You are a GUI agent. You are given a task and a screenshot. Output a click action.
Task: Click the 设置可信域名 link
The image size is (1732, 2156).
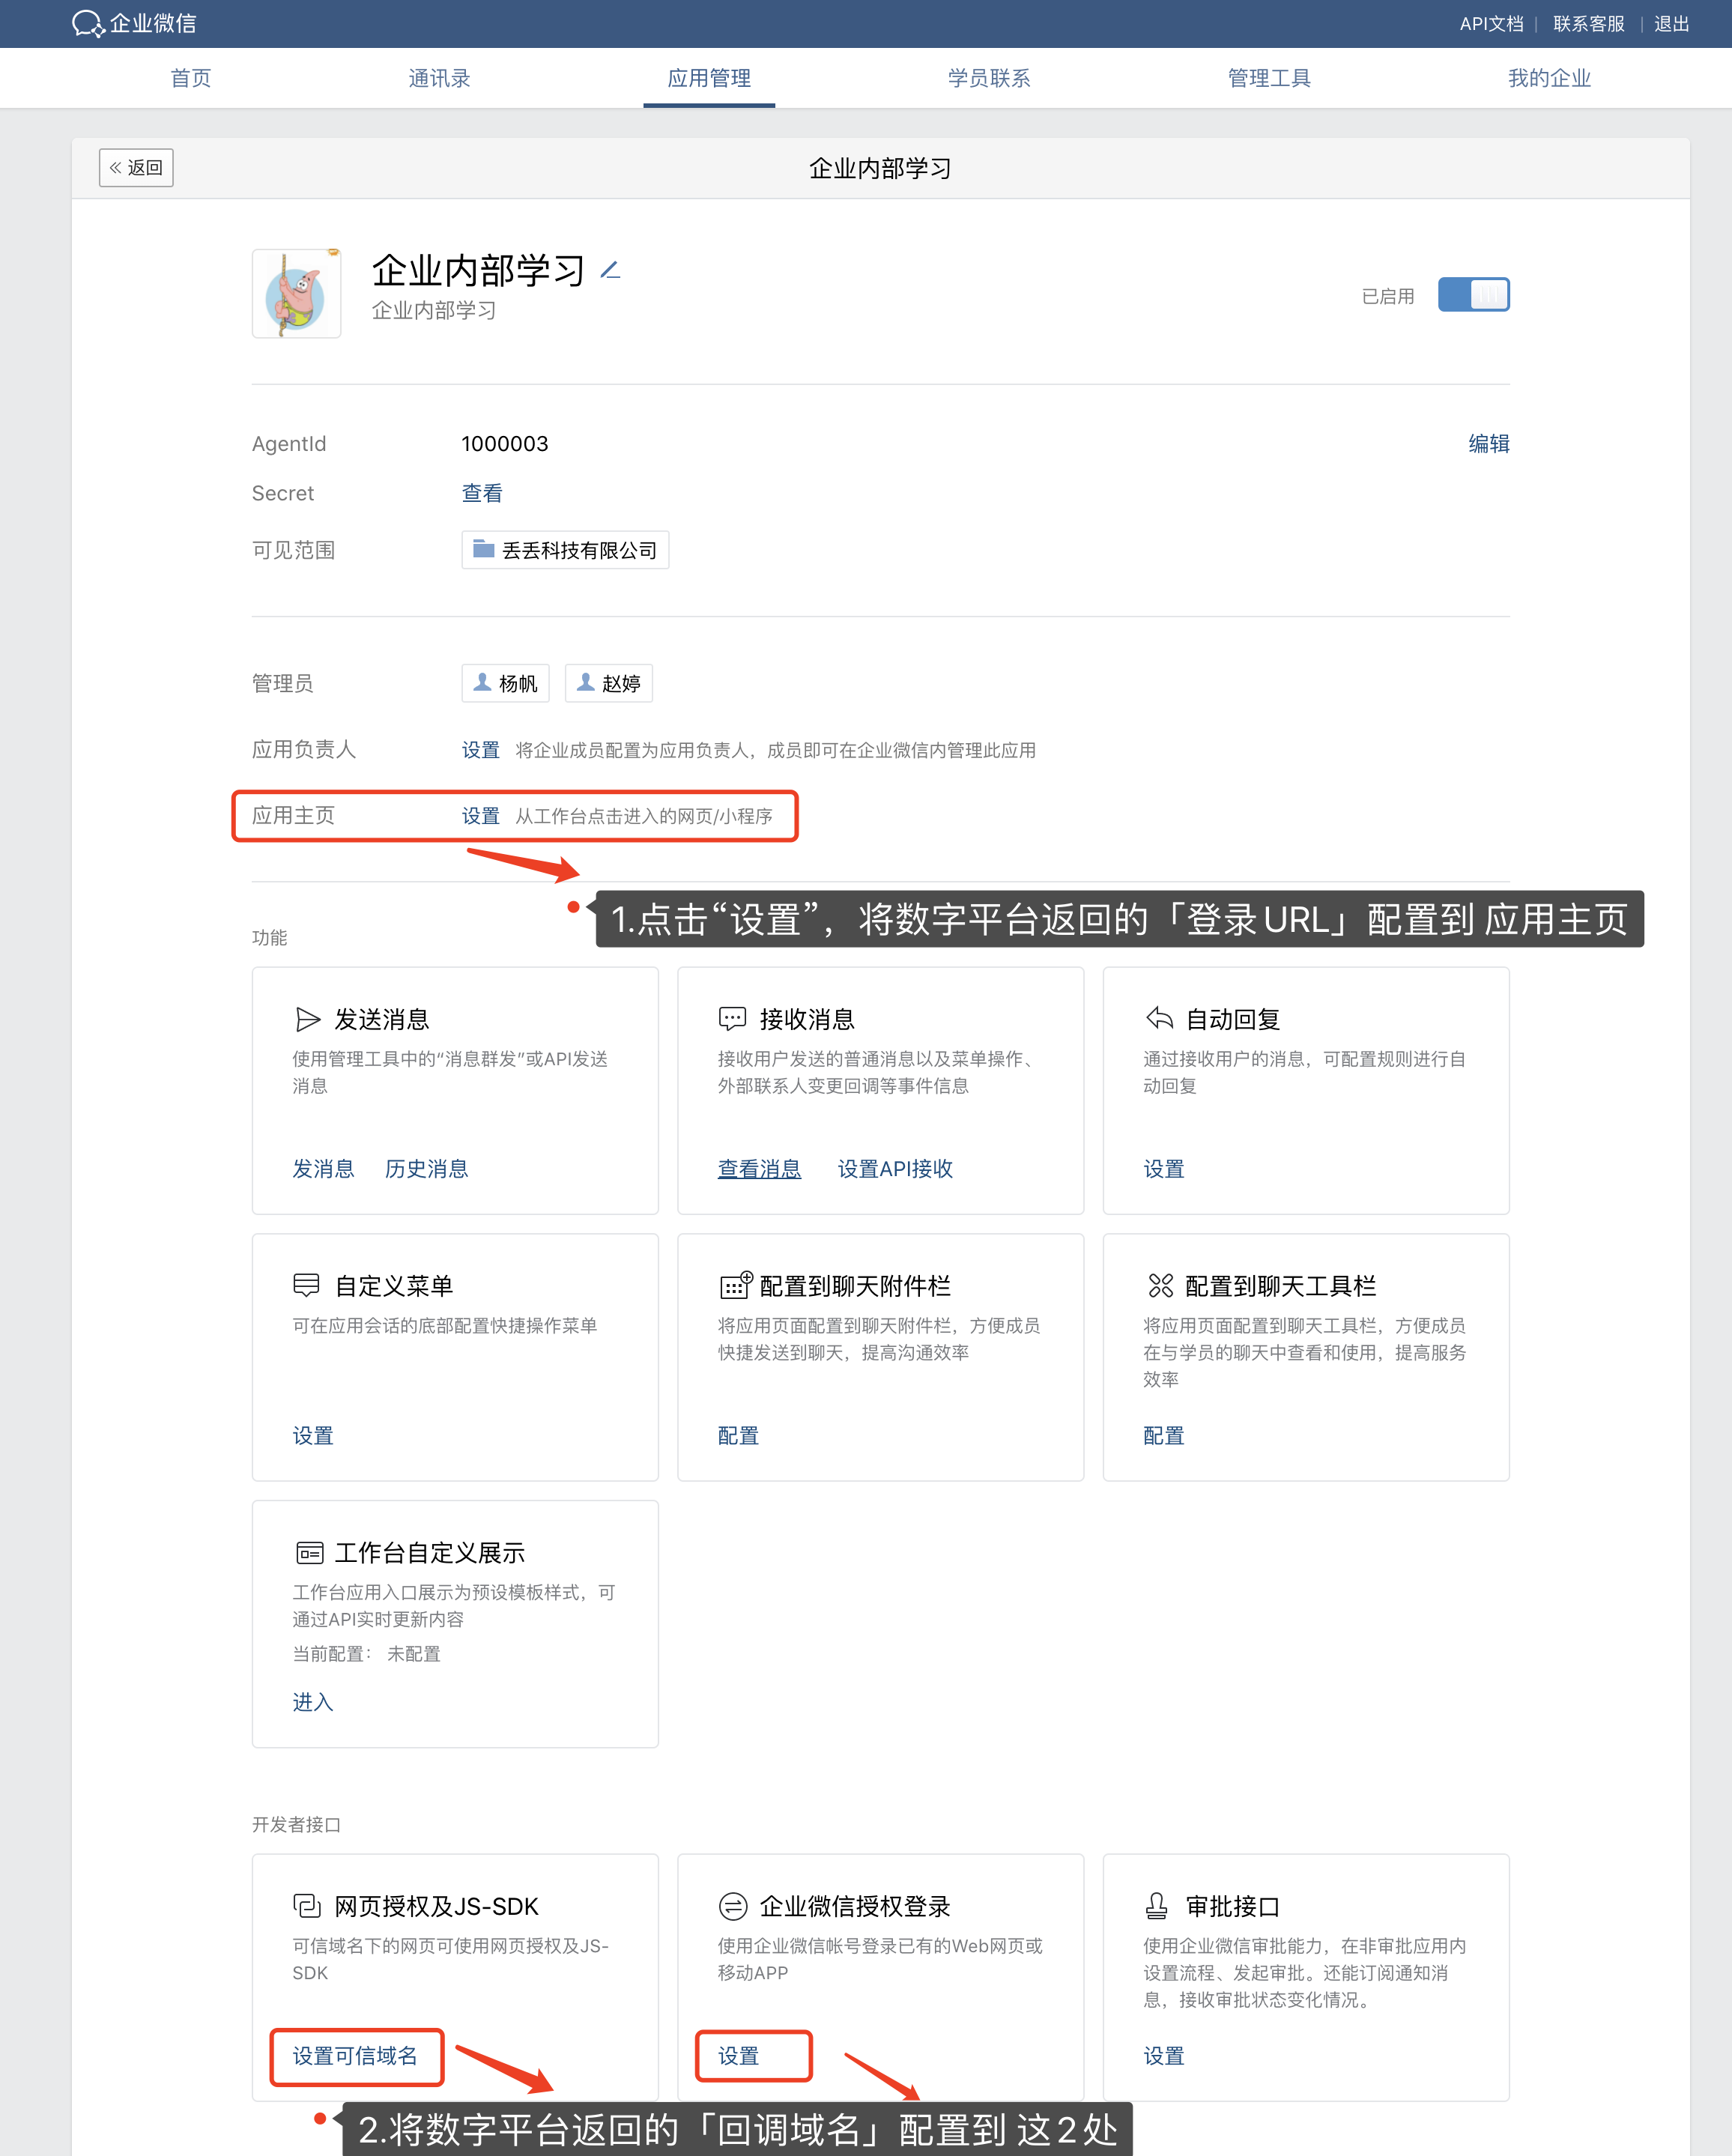coord(355,2056)
